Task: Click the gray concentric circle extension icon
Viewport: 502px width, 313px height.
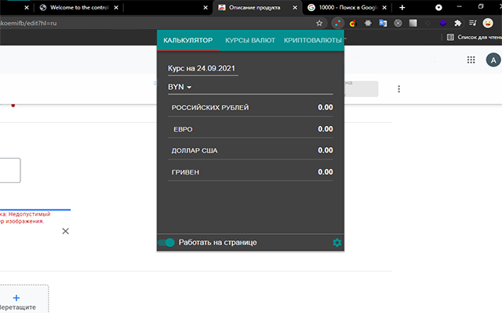Action: tap(398, 23)
